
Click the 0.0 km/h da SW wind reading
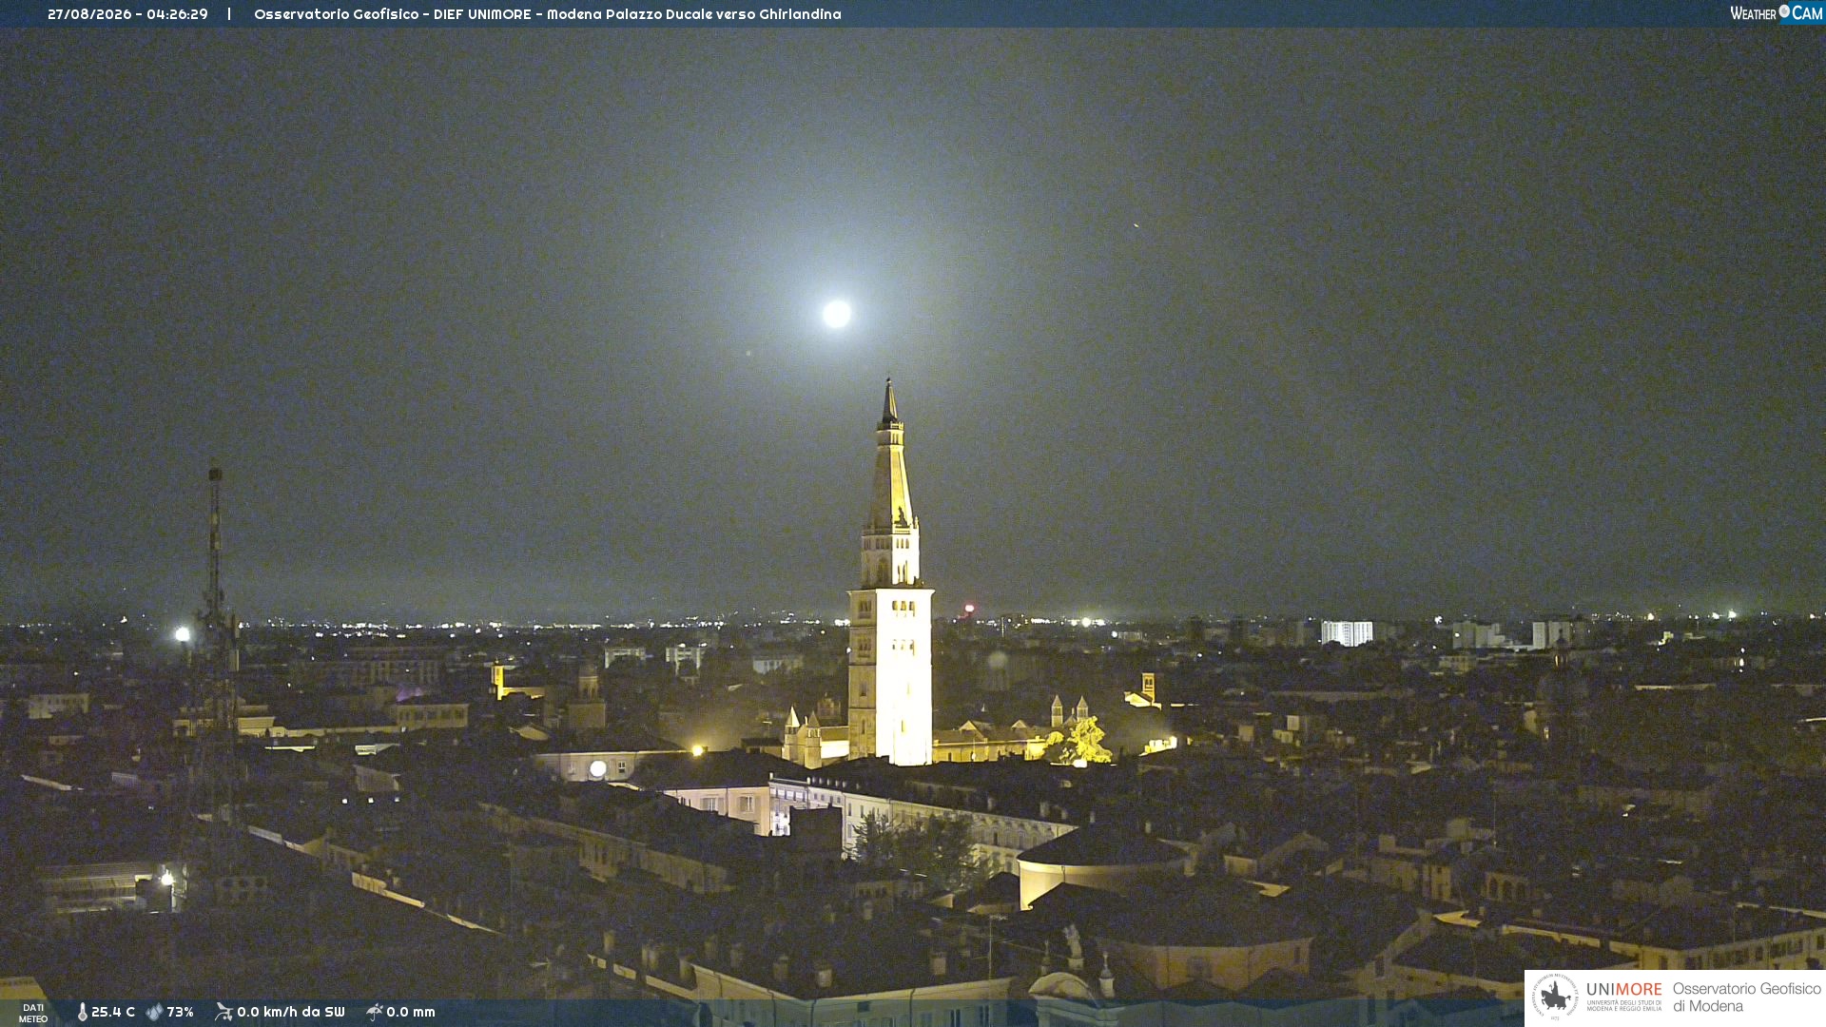(x=291, y=1012)
